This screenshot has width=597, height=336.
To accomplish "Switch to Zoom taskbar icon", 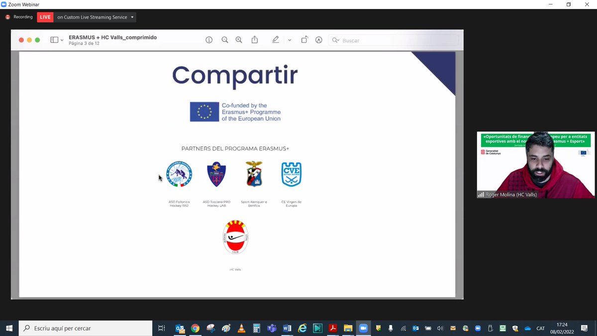I will click(363, 328).
